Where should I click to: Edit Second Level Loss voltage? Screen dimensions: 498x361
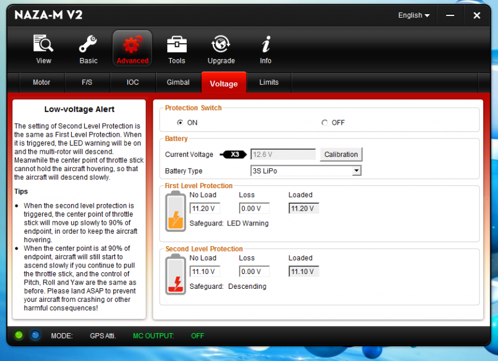click(254, 272)
